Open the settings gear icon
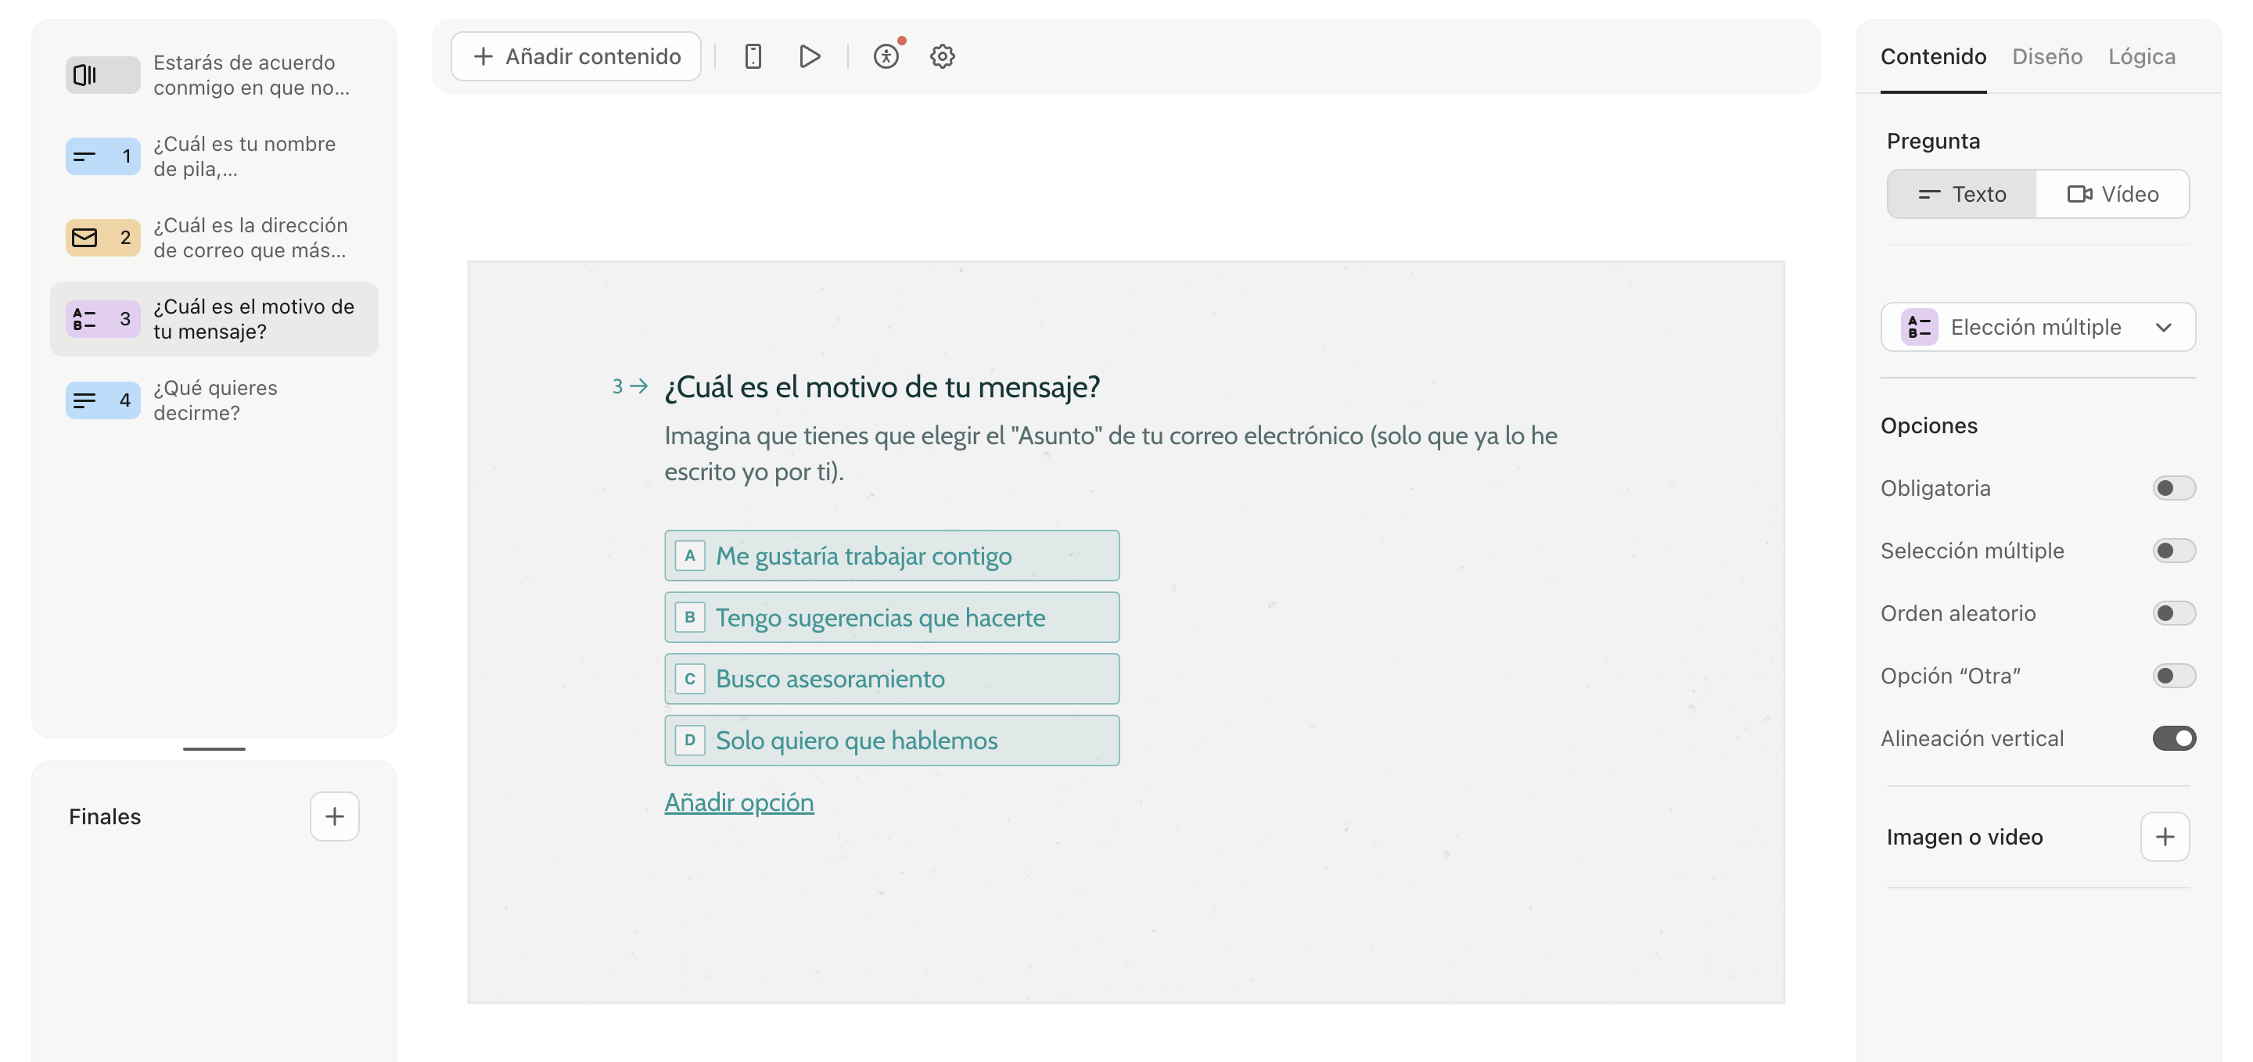Viewport: 2253px width, 1062px height. pos(942,57)
